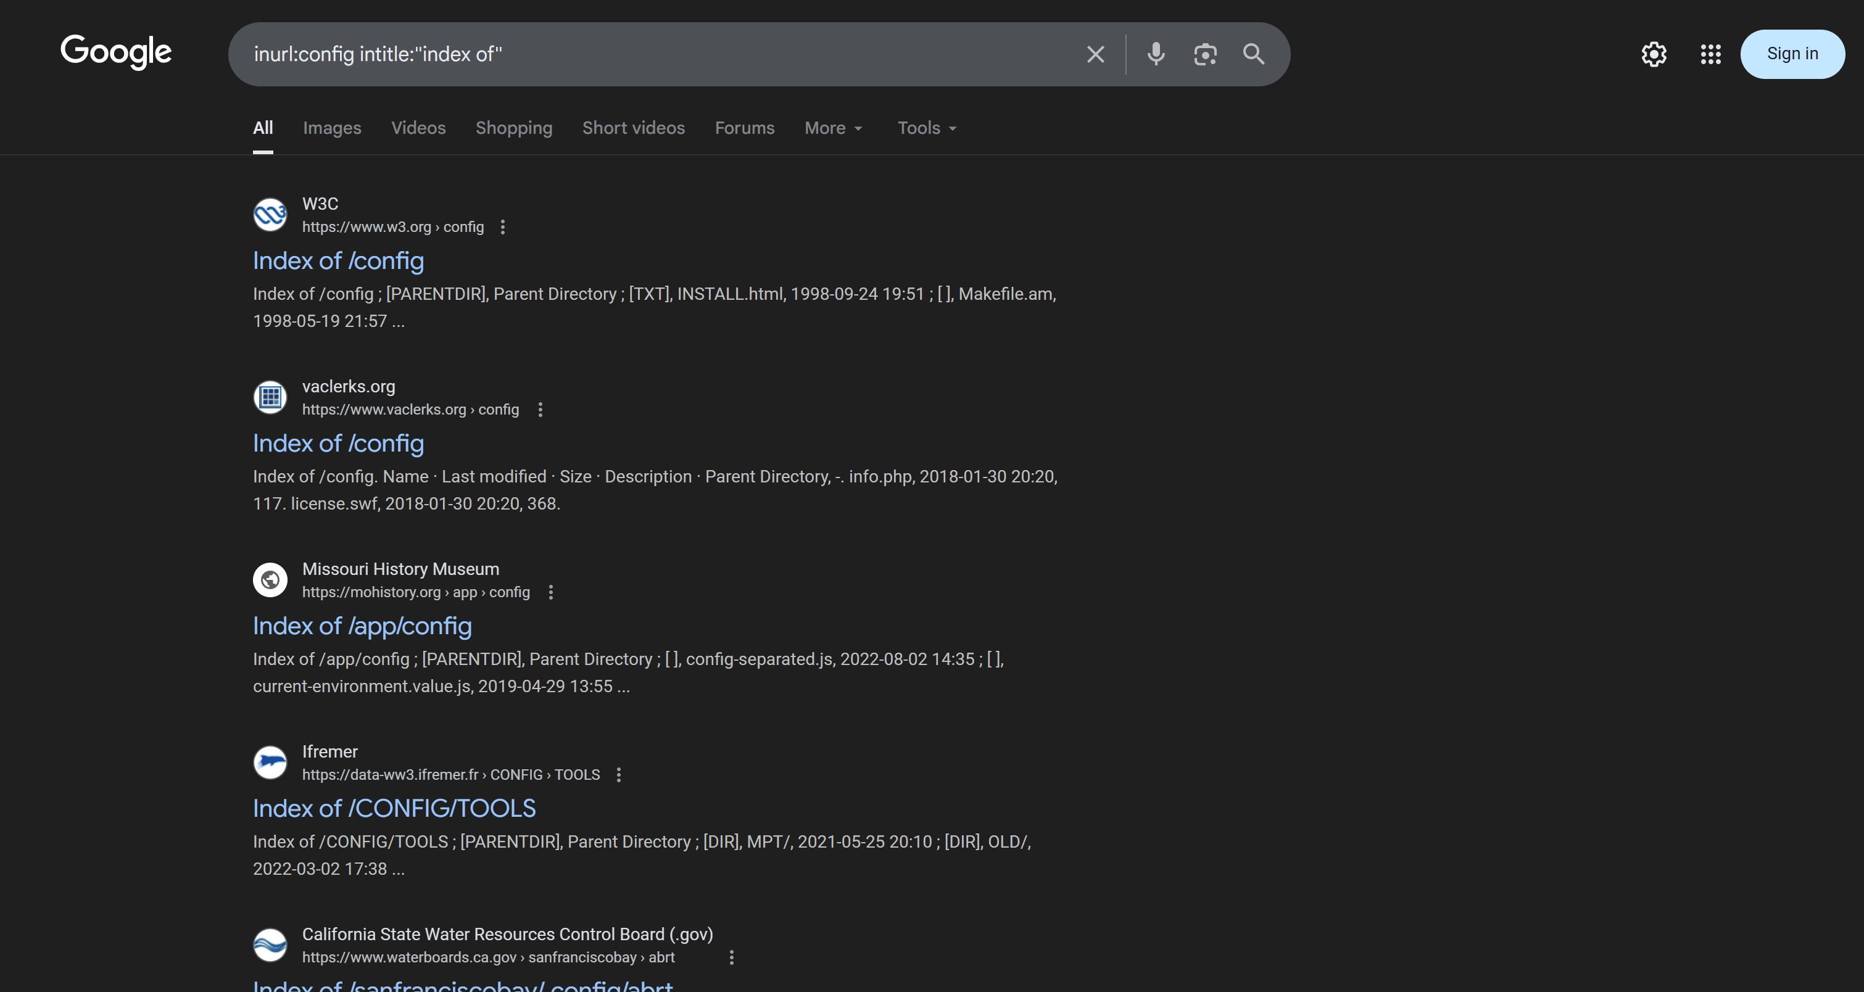Open the three-dot menu on the W3C result
The height and width of the screenshot is (992, 1864).
[502, 226]
